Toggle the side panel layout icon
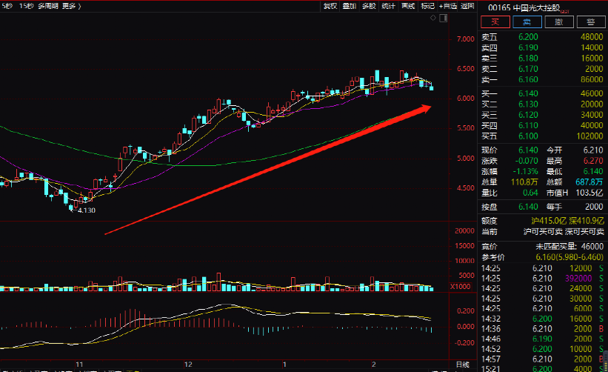Screen dimensions: 608x372 coord(443,18)
